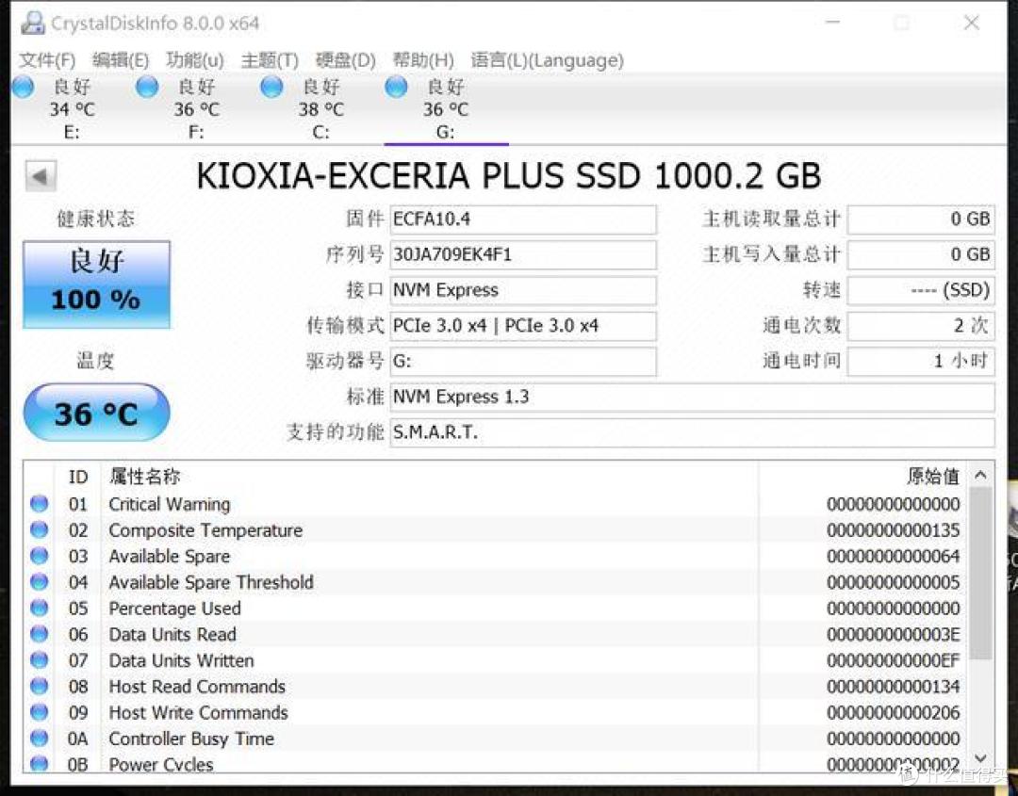Select the Percentage Used attribute name
The height and width of the screenshot is (796, 1018).
point(174,609)
